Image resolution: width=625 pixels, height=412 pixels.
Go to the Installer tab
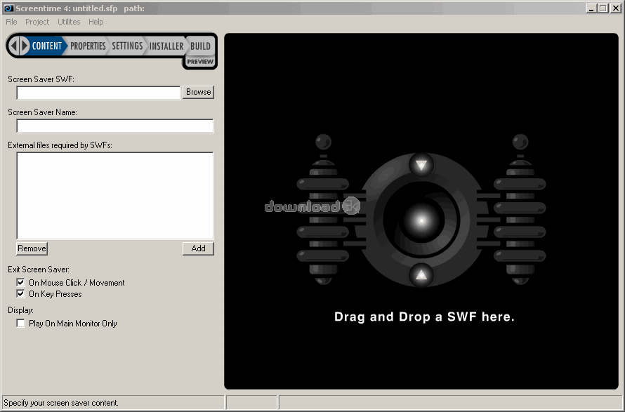coord(166,46)
